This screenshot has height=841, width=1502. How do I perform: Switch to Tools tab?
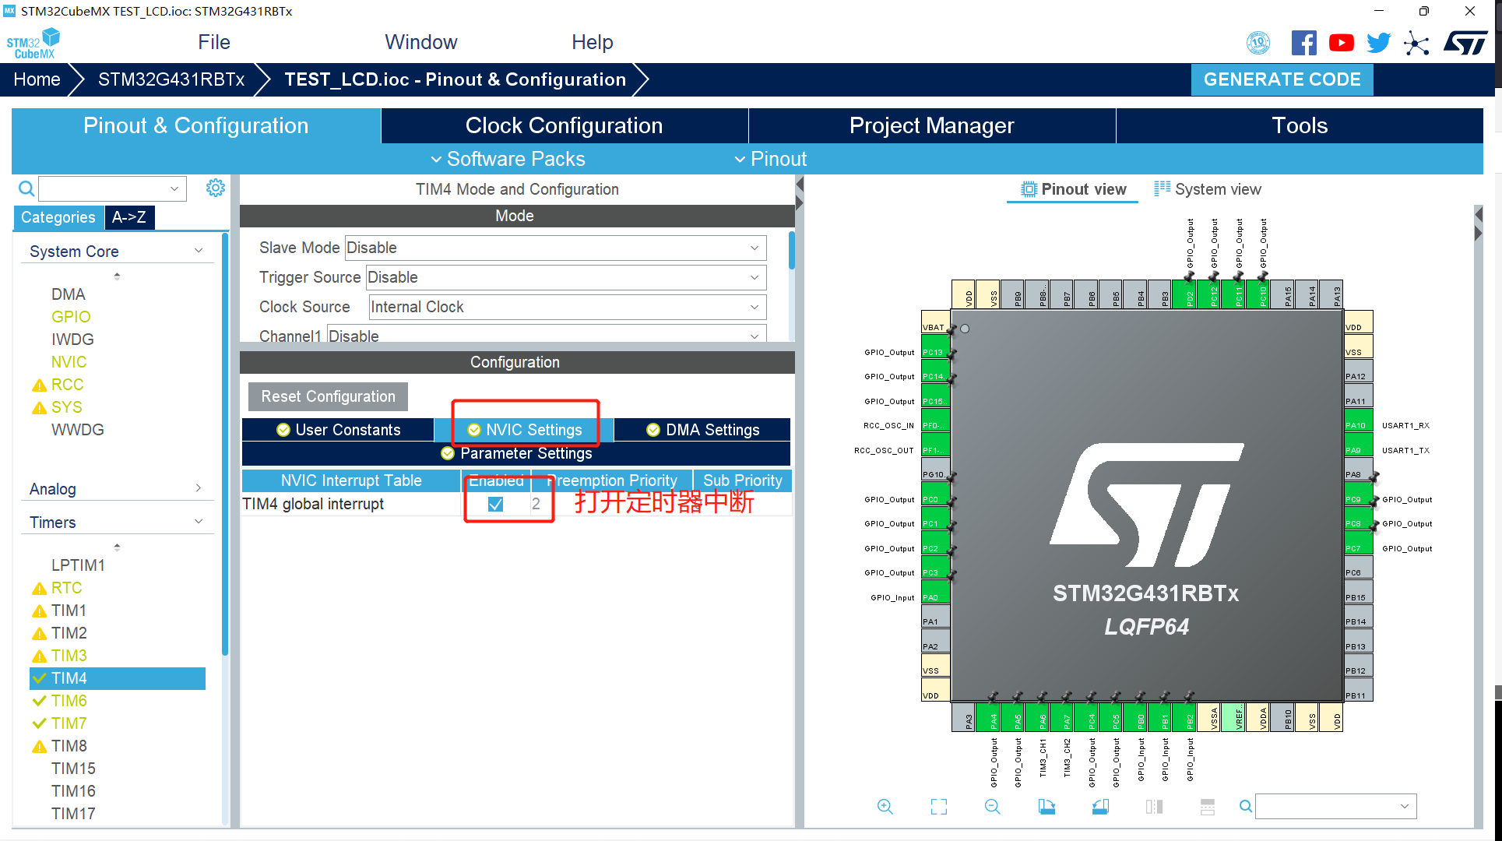point(1300,125)
